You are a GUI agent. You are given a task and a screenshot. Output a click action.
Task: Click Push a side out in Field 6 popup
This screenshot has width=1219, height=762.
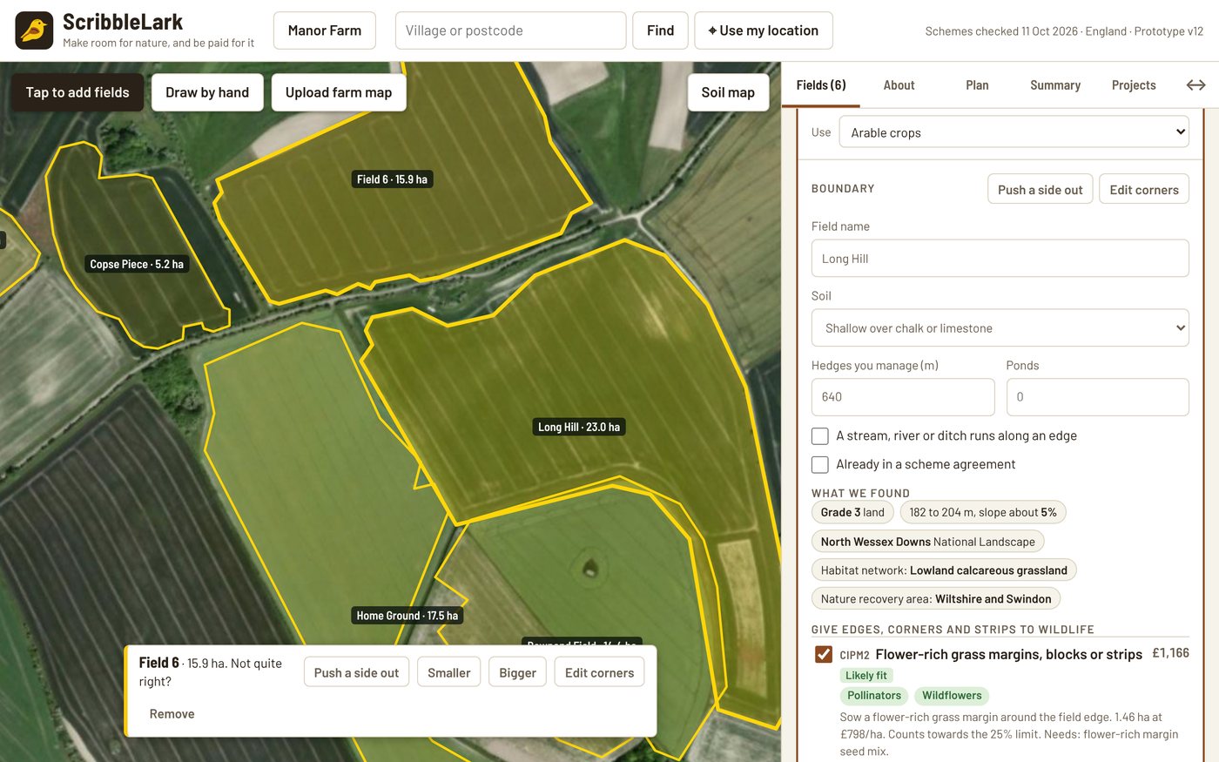356,672
